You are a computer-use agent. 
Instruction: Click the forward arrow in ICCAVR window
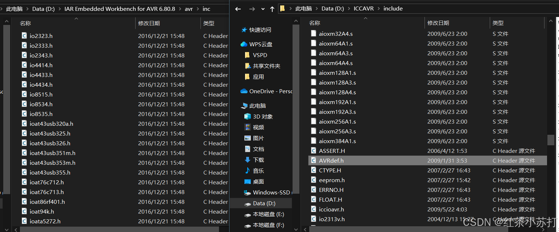coord(252,9)
